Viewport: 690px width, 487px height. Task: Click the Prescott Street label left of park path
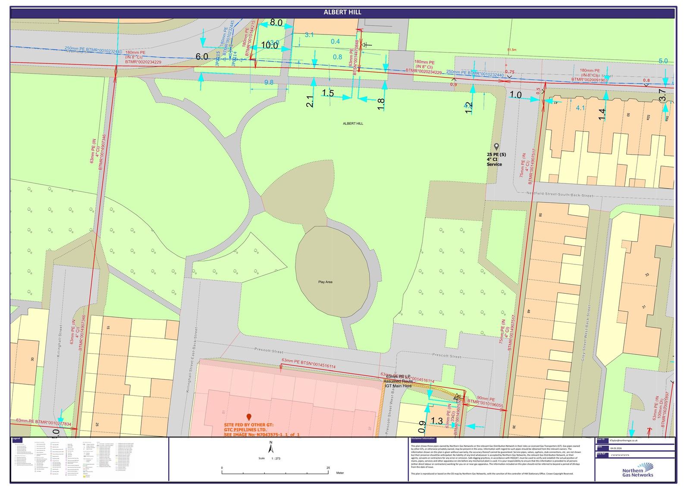coord(269,351)
